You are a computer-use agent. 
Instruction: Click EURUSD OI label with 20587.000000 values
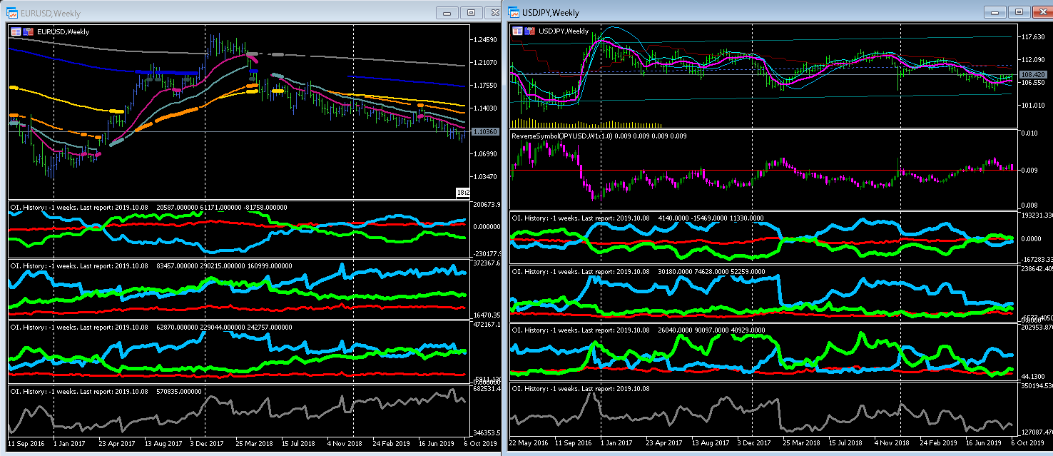coord(148,207)
